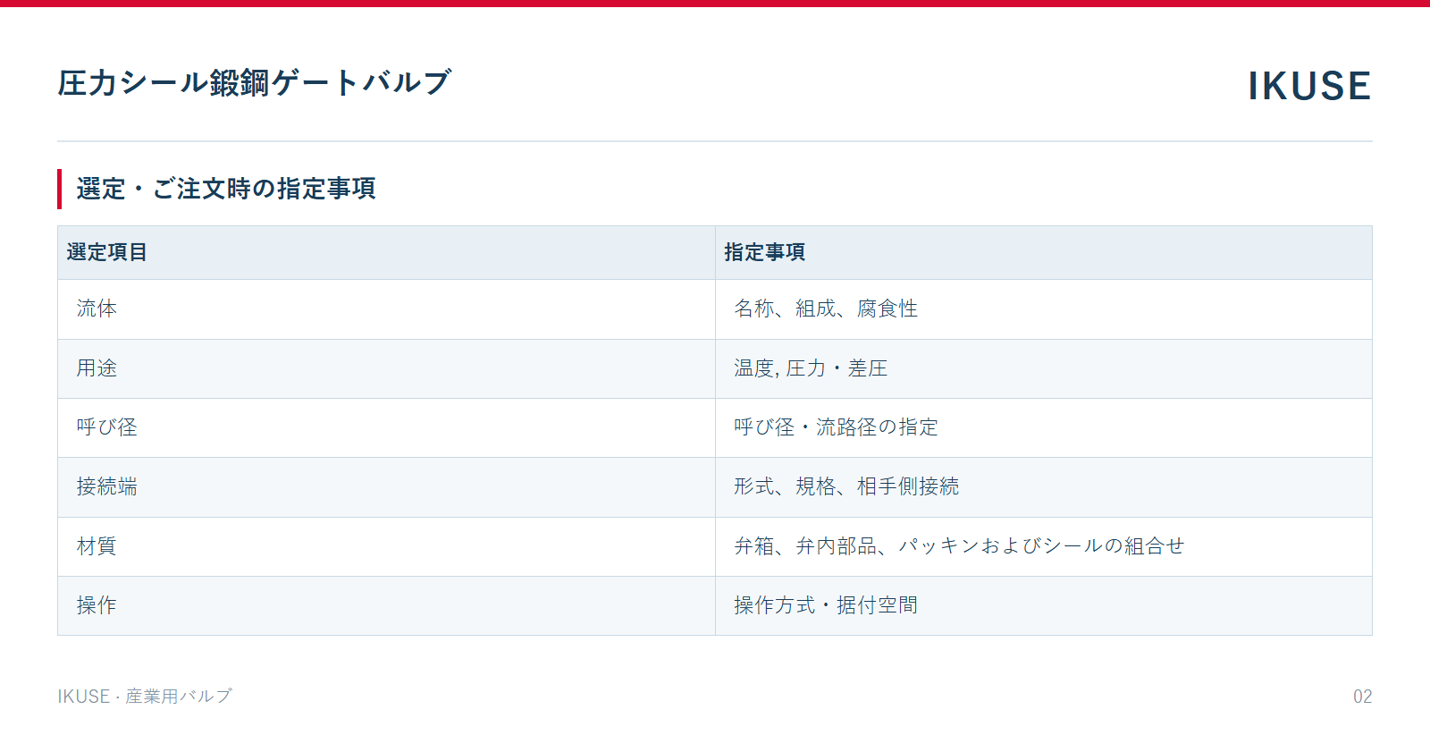Click the 温度, 圧力・差圧 cell

tap(1044, 368)
